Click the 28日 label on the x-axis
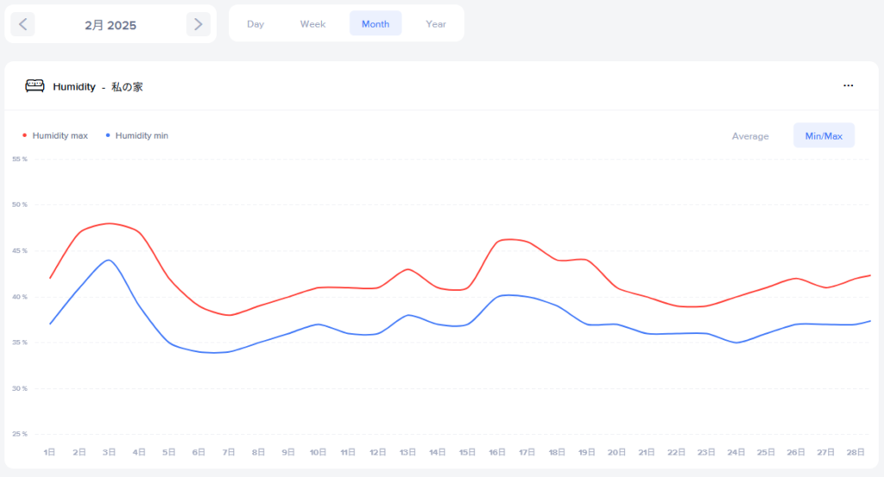Viewport: 884px width, 477px height. [856, 452]
